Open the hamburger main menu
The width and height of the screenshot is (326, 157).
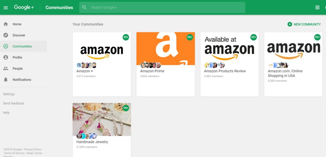[x=6, y=8]
